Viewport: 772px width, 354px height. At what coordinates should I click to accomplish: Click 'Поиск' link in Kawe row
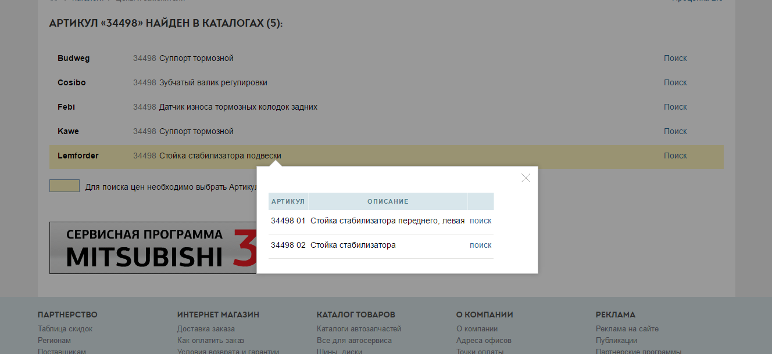tap(675, 131)
